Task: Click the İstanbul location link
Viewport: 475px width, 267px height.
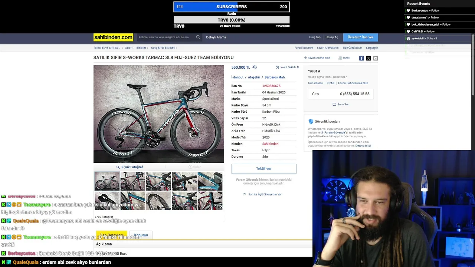Action: 237,77
